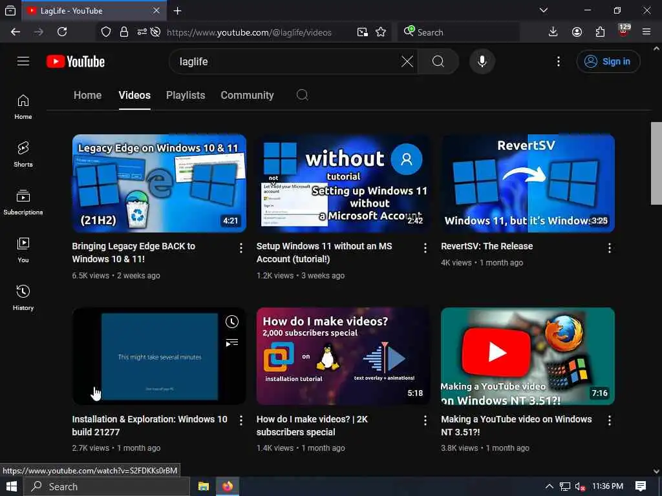Open Shorts in the sidebar

pos(23,154)
